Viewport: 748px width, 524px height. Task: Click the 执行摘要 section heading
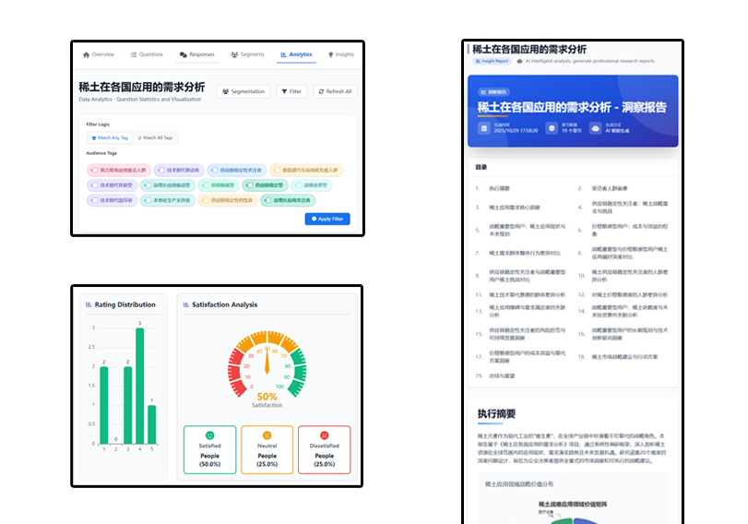pyautogui.click(x=496, y=414)
